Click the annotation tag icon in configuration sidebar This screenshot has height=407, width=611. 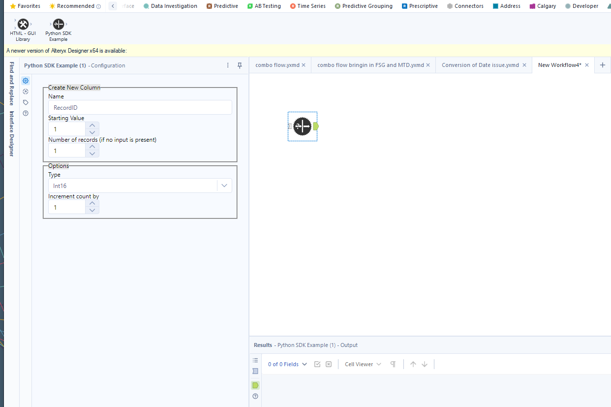tap(26, 102)
